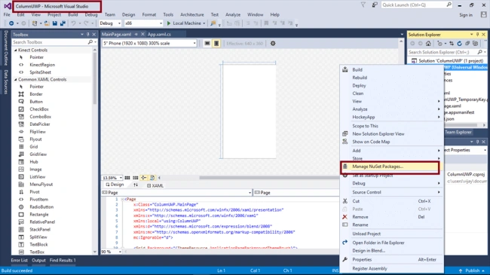This screenshot has width=490, height=275.
Task: Click the Save All toolbar icon
Action: (x=63, y=23)
